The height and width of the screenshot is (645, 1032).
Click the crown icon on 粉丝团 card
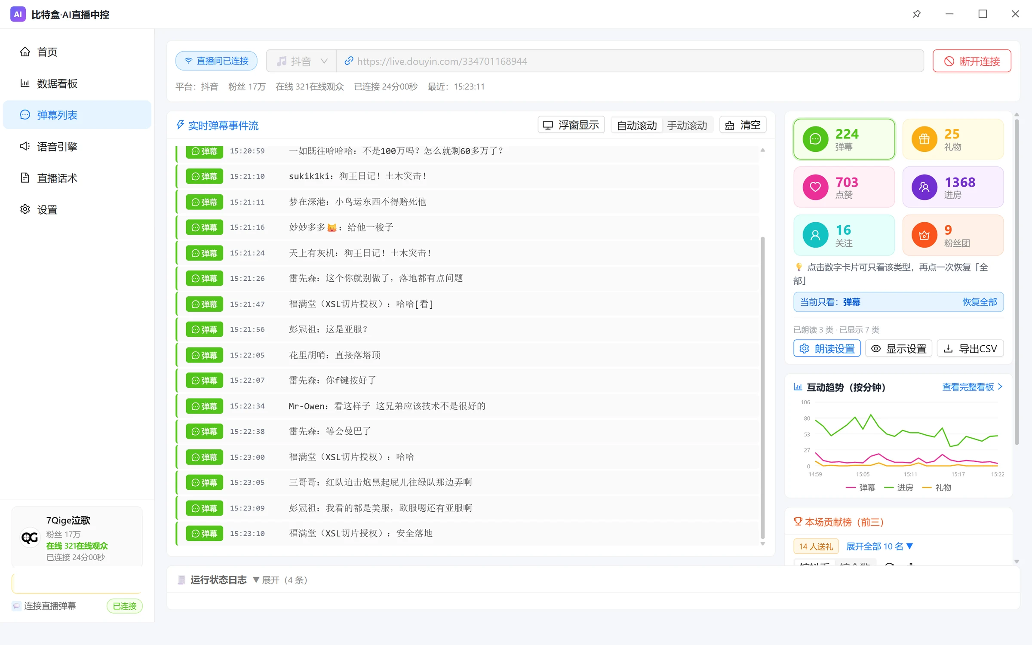[924, 235]
